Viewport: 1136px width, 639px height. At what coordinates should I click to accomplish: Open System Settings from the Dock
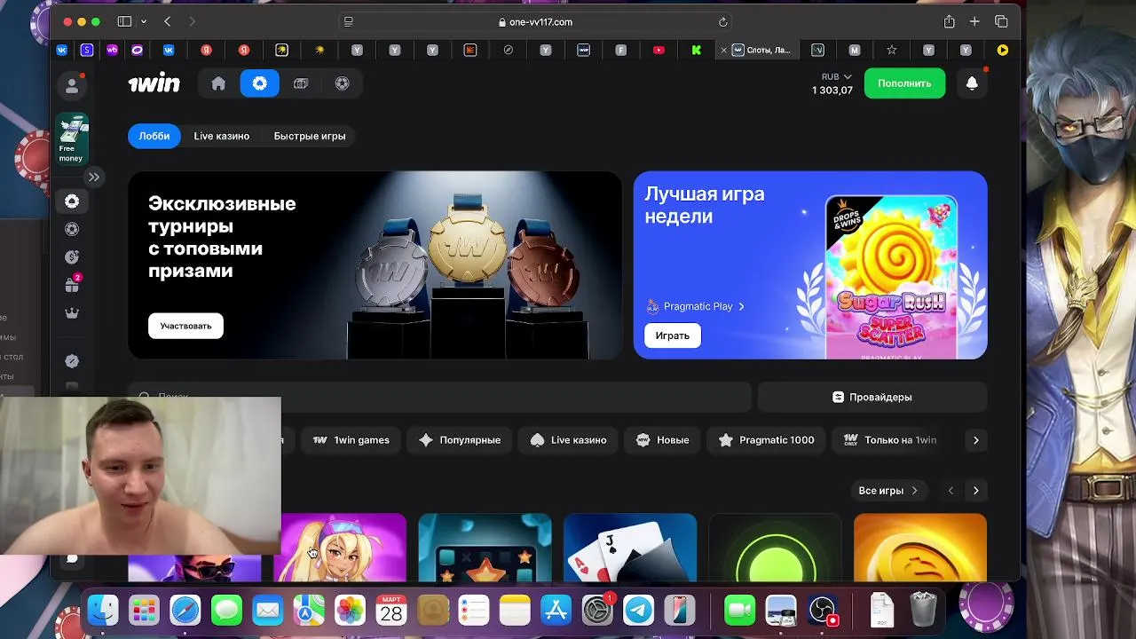pyautogui.click(x=597, y=610)
